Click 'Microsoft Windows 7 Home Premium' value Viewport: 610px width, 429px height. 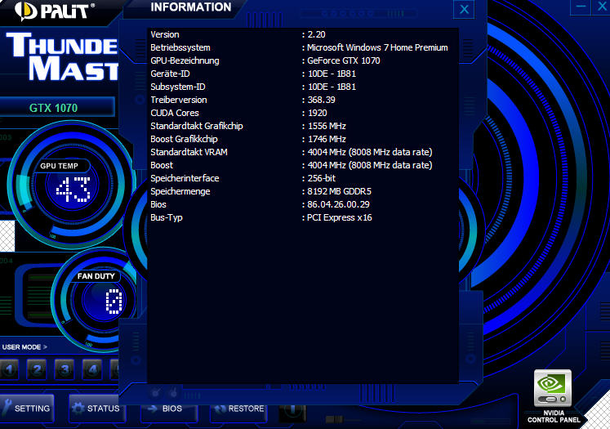pyautogui.click(x=377, y=47)
